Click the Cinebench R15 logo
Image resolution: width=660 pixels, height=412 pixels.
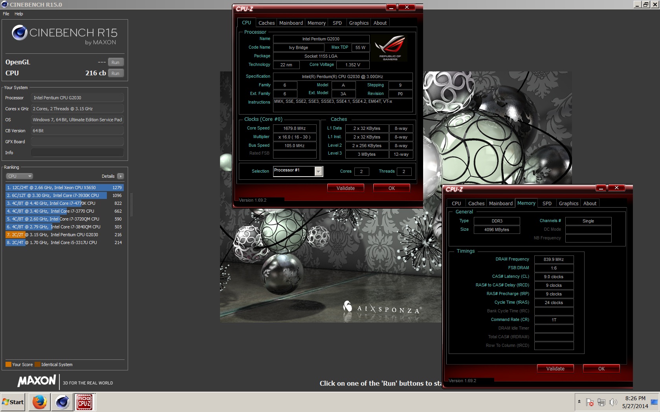tap(64, 35)
